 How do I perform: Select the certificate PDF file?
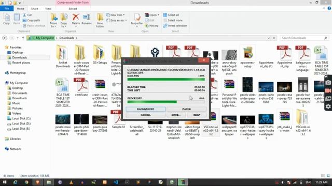(81, 87)
